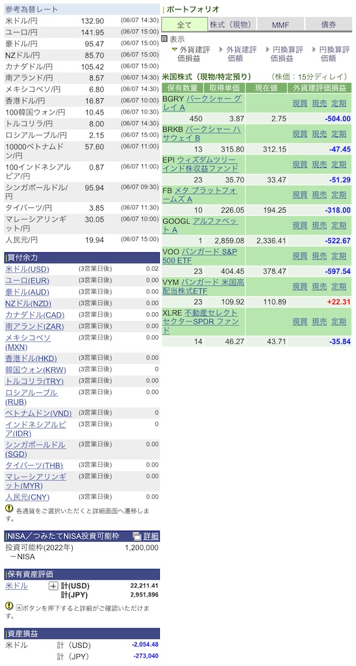This screenshot has height=666, width=356.
Task: Click 現売 for BRKB row
Action: coord(320,134)
